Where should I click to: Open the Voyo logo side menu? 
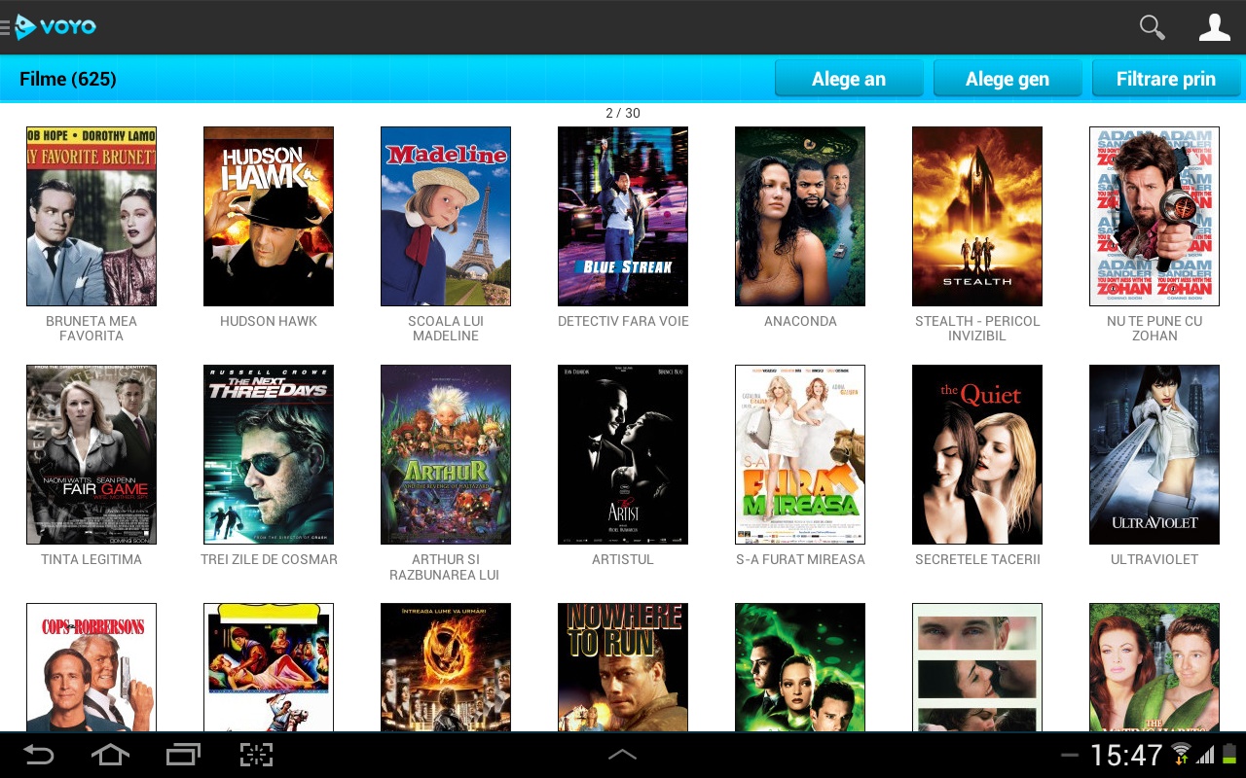pos(49,27)
